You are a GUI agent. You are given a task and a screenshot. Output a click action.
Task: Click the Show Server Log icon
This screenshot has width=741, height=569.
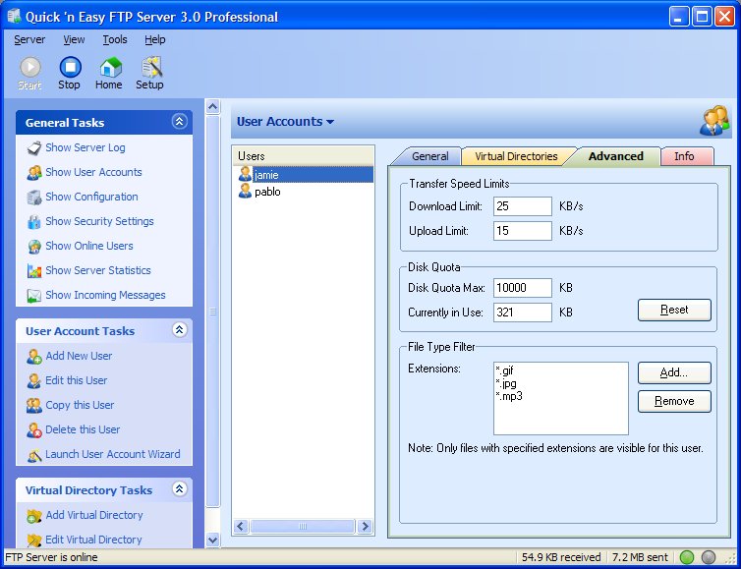pyautogui.click(x=34, y=148)
